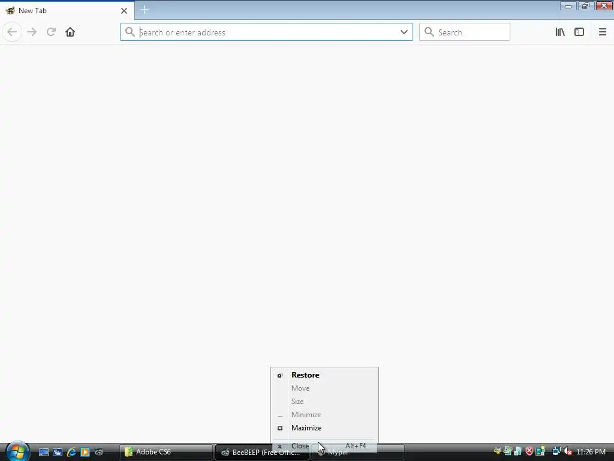Open the red security alert tray icon
The image size is (614, 461).
pyautogui.click(x=529, y=451)
